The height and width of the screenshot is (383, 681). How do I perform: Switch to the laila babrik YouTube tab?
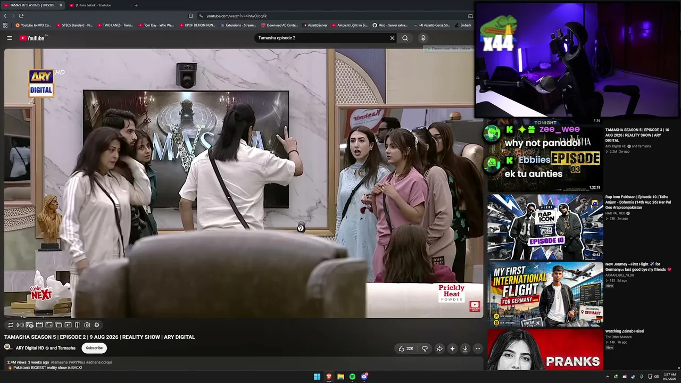click(98, 5)
